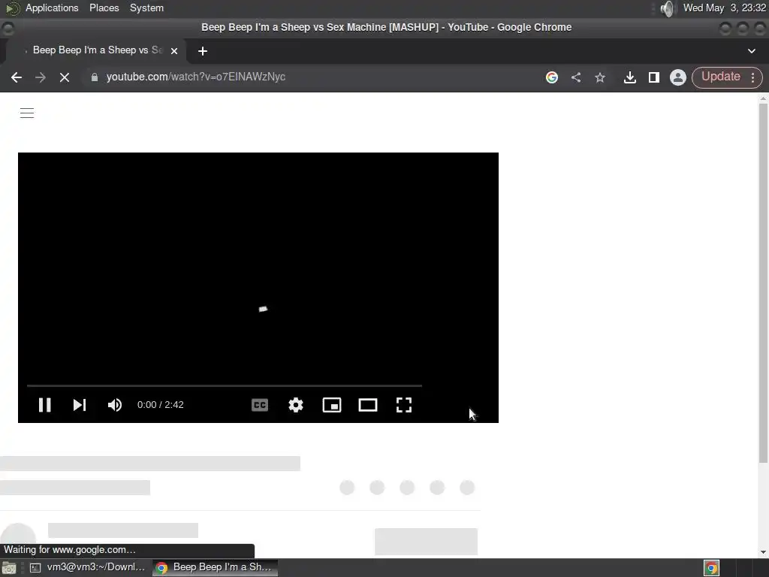Open Google search side panel icon
Image resolution: width=769 pixels, height=577 pixels.
point(552,77)
